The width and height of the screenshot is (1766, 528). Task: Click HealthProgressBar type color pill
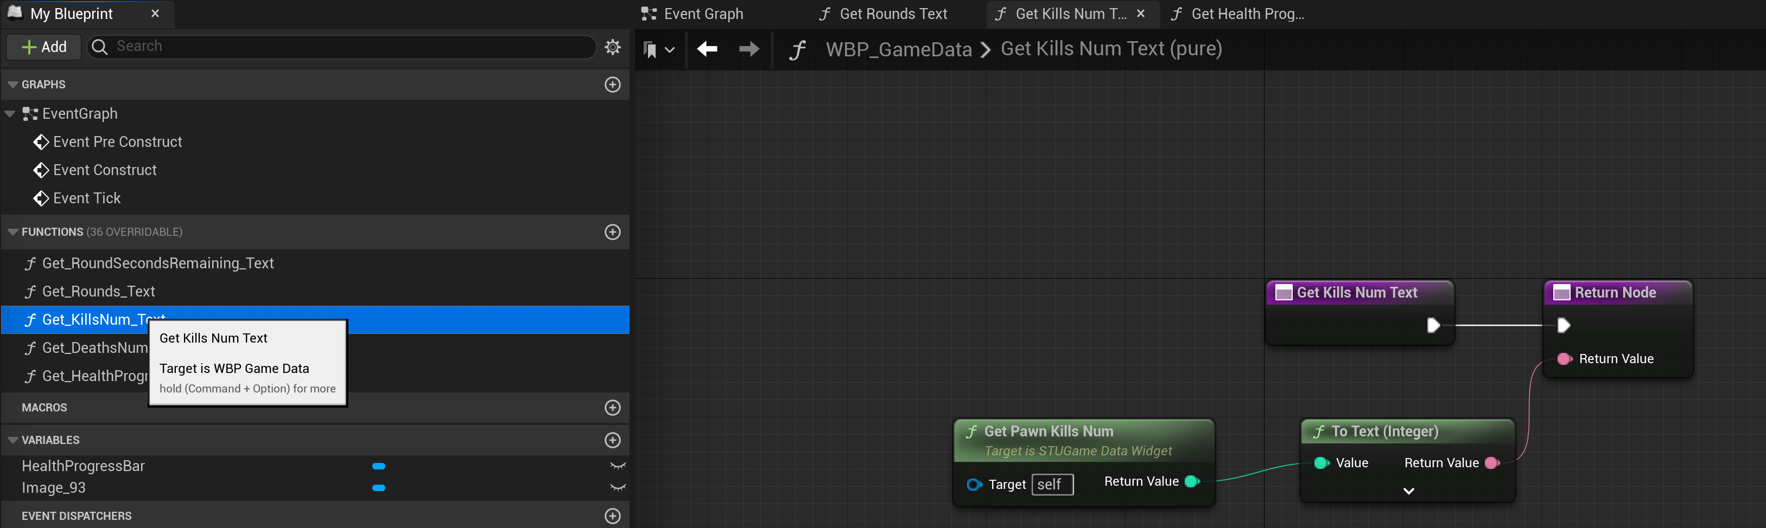click(378, 466)
